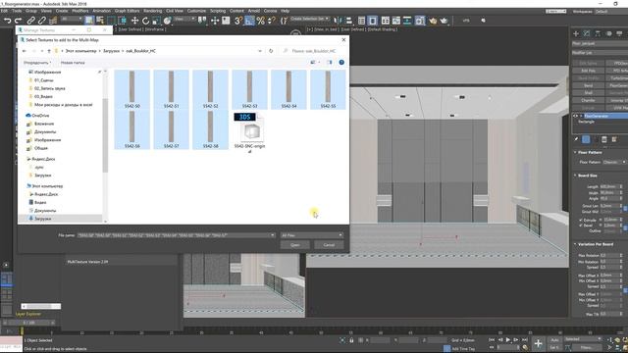Click the Length spinner arrows in Board Size
This screenshot has width=628, height=353.
(x=621, y=187)
